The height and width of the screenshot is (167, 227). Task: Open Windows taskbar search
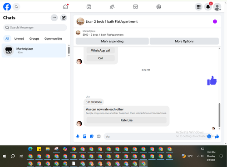point(13,156)
